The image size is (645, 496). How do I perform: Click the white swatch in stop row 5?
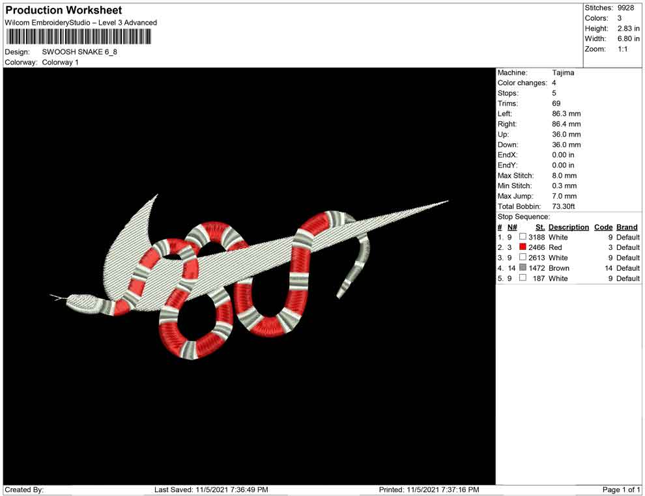(523, 278)
